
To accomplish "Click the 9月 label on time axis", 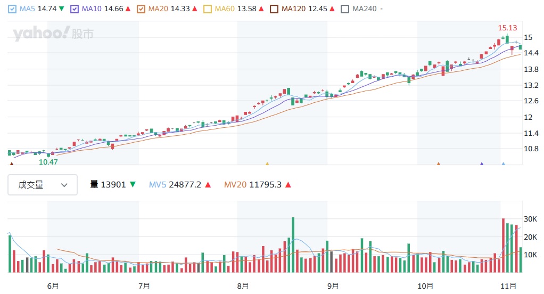I will 333,286.
